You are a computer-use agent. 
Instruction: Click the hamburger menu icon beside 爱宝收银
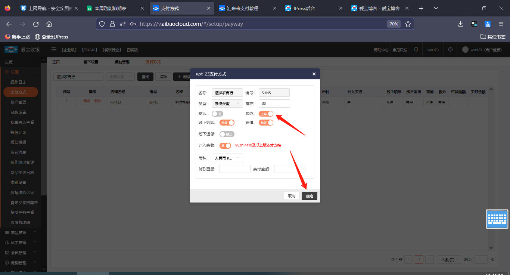pyautogui.click(x=53, y=49)
